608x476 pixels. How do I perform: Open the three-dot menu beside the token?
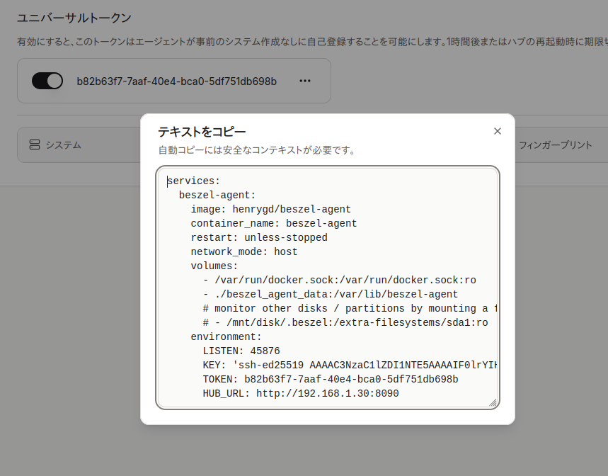point(305,81)
